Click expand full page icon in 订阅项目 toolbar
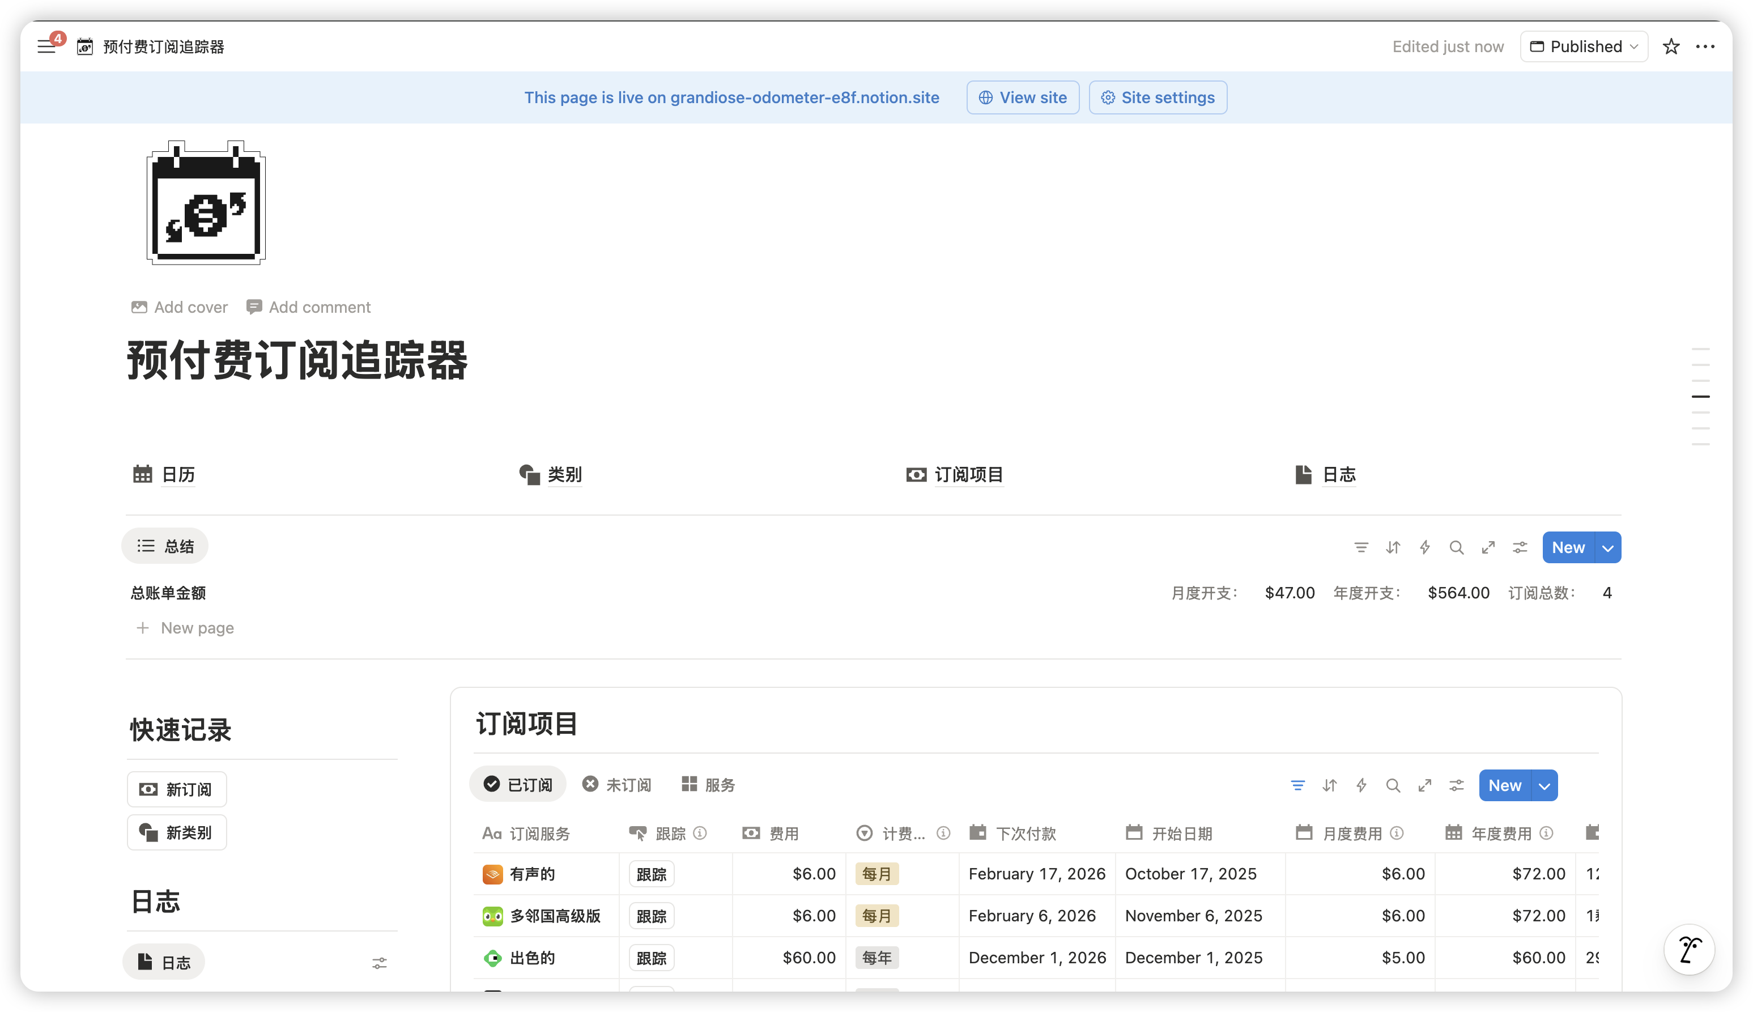Viewport: 1753px width, 1012px height. coord(1424,785)
